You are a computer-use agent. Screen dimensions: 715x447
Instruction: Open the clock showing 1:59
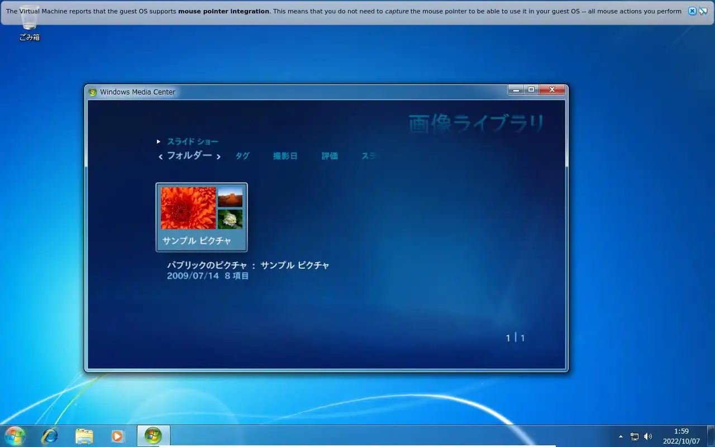[x=681, y=436]
